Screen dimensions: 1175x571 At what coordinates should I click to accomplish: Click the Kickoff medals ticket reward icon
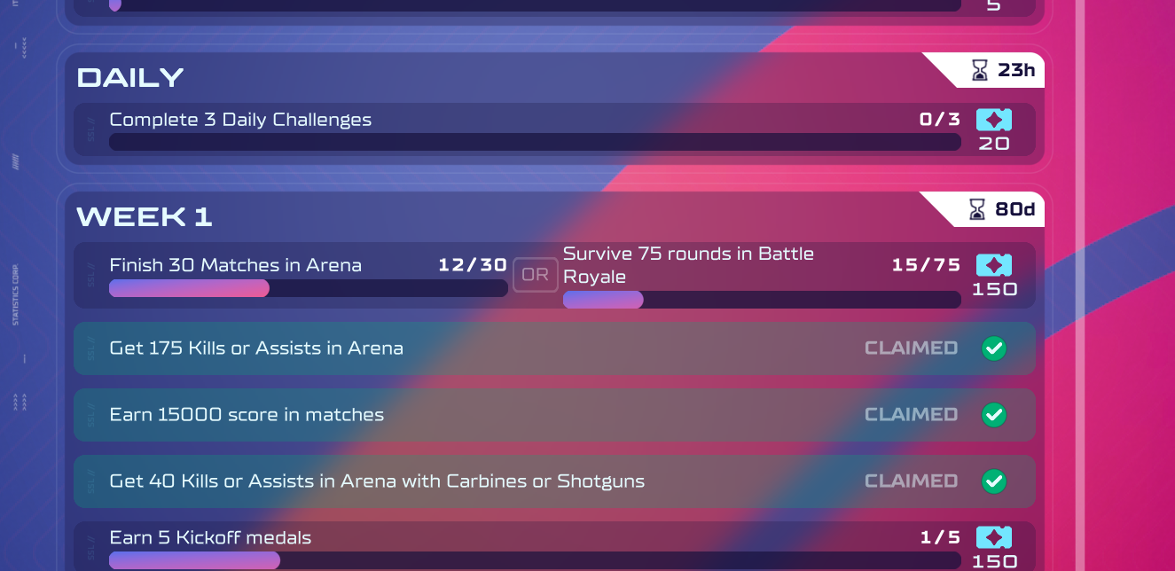(993, 537)
